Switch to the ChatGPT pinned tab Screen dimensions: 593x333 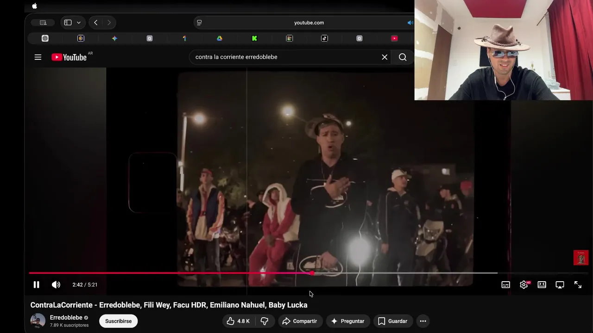coord(45,38)
